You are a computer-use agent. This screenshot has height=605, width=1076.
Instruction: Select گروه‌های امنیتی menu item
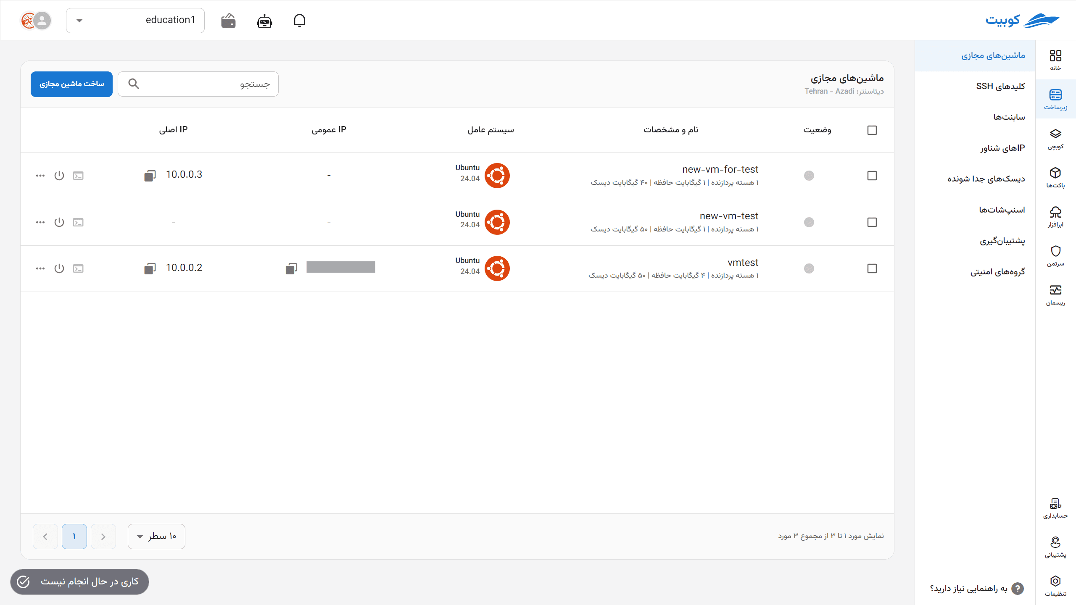[975, 272]
